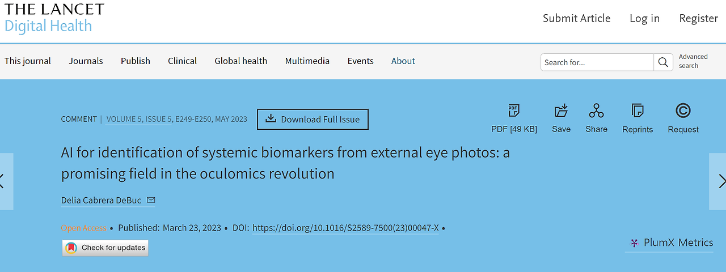The height and width of the screenshot is (272, 726).
Task: Open the Advanced search link
Action: pyautogui.click(x=693, y=61)
